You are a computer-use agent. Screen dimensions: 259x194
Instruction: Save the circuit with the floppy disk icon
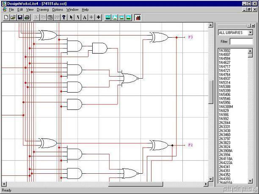[19, 17]
